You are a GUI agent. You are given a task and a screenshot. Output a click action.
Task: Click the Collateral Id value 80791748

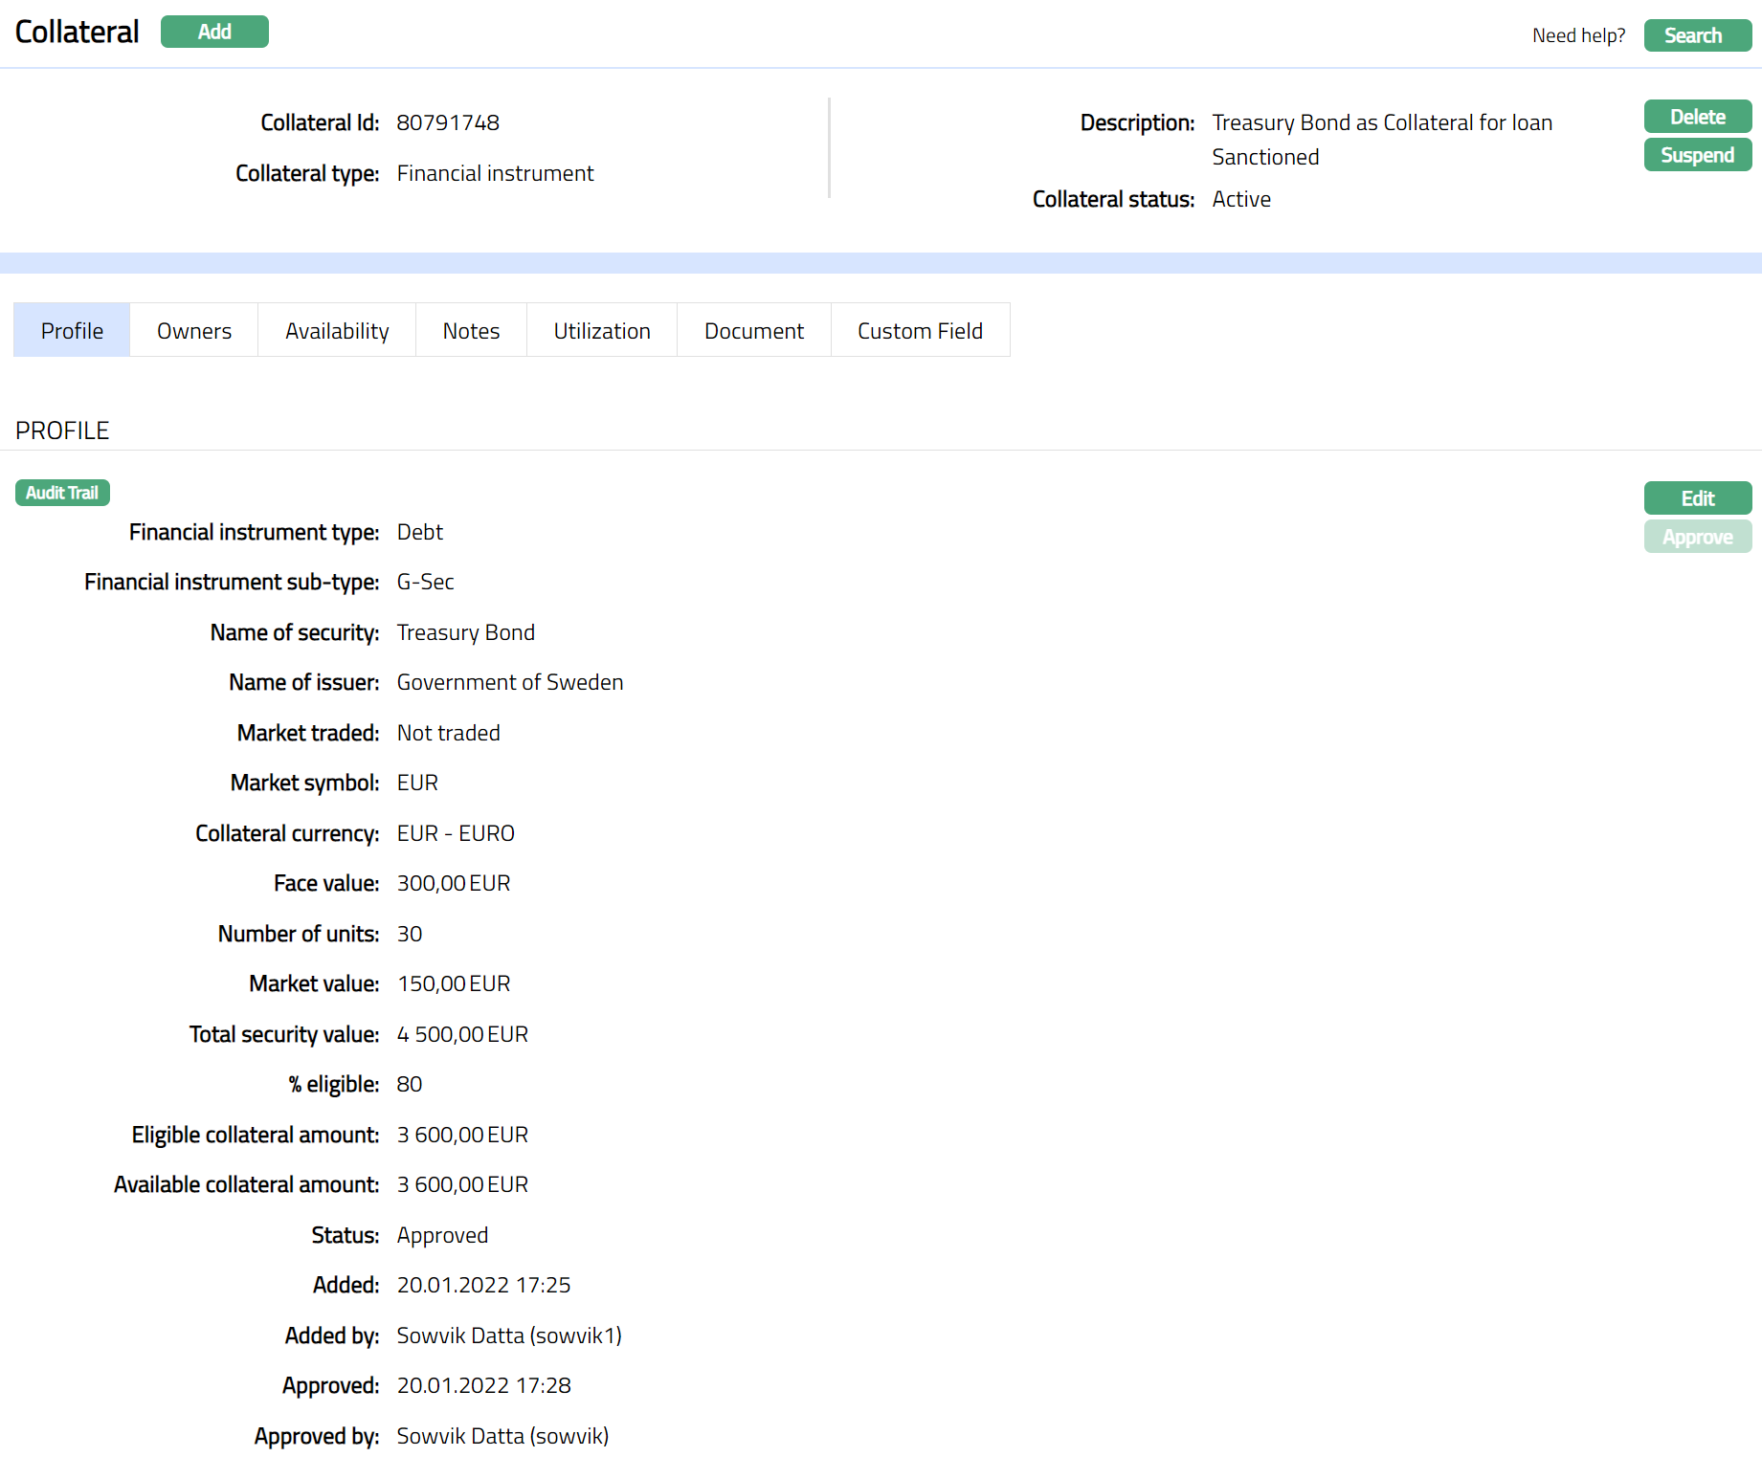pyautogui.click(x=448, y=123)
